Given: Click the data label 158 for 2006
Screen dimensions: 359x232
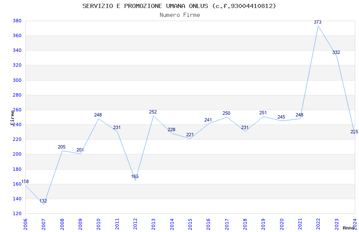Looking at the screenshot, I should coord(25,182).
